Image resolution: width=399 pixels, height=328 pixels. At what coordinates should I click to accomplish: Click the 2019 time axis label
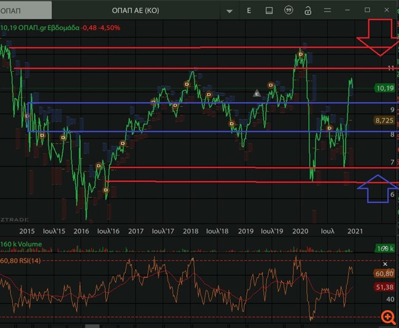click(x=246, y=231)
